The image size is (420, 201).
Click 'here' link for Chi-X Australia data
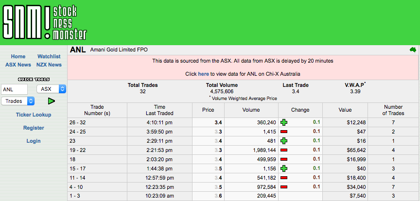(x=203, y=74)
